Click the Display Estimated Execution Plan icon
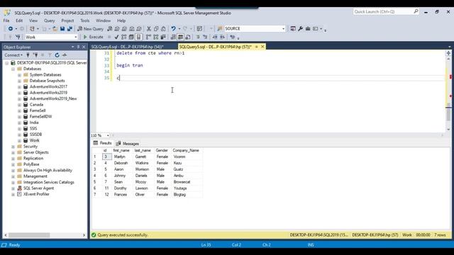The height and width of the screenshot is (255, 454). 124,37
